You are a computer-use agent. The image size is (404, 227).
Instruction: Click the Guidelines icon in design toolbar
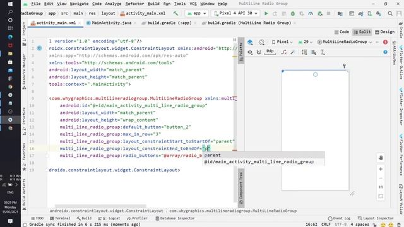323,52
